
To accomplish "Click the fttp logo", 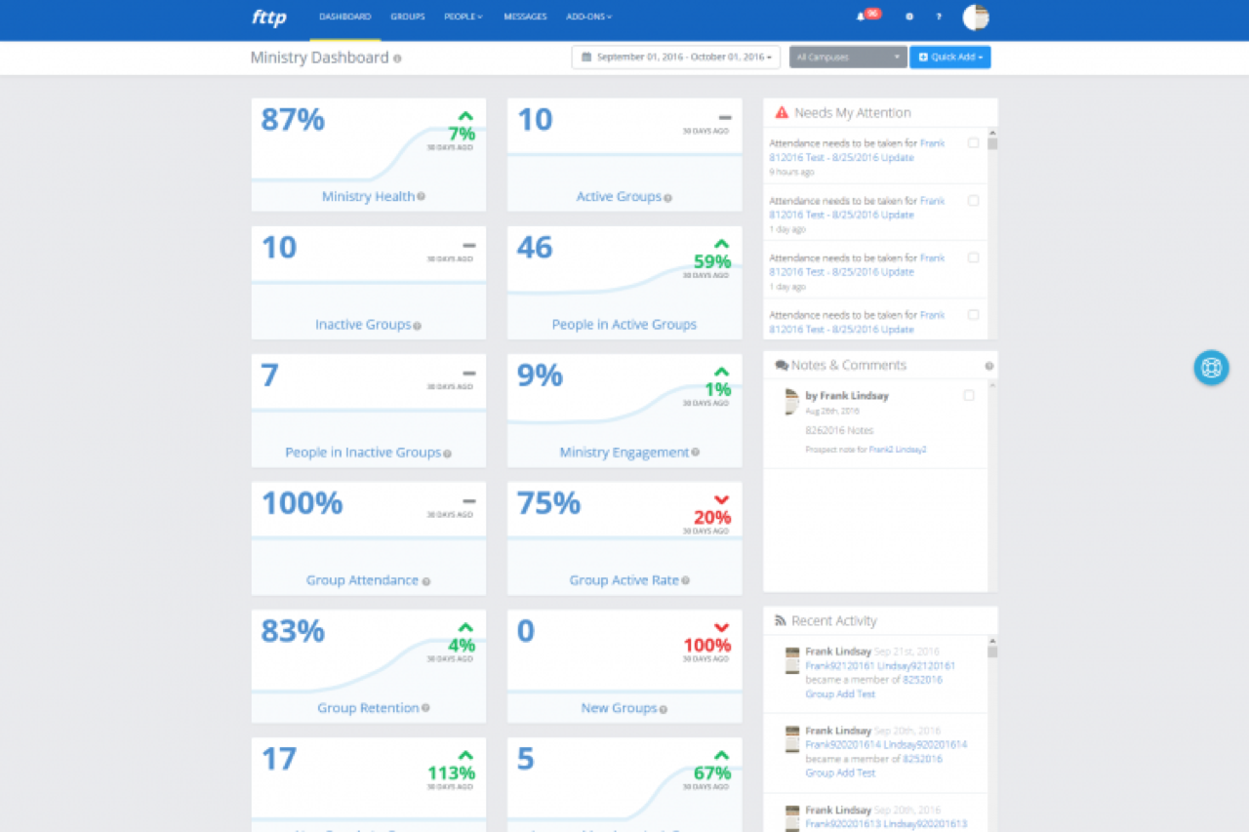I will 269,18.
